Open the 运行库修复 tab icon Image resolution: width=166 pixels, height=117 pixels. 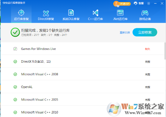pos(21,13)
